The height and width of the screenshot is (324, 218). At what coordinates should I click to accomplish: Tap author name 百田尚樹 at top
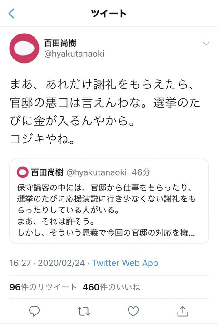pos(60,43)
